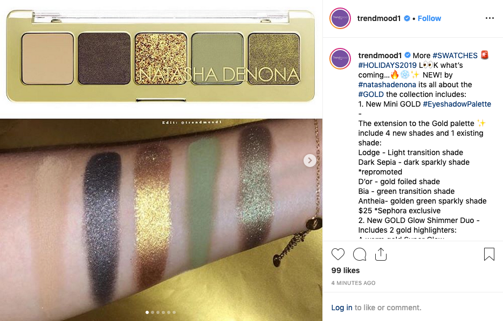Like the post with the heart icon
Screen dimensions: 503x321
click(x=338, y=254)
